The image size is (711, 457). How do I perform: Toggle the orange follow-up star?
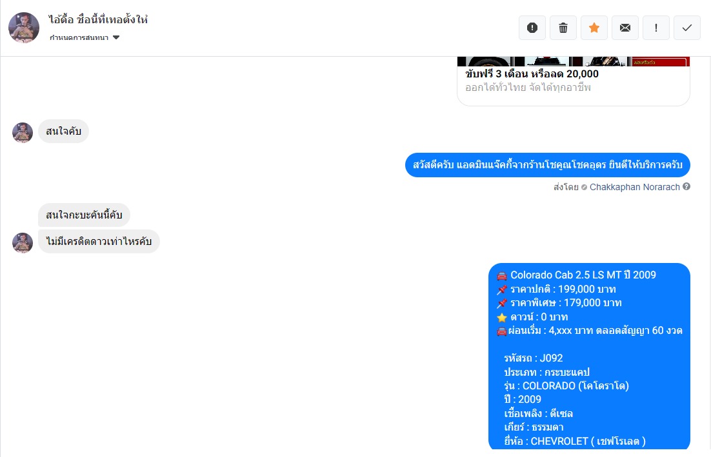(594, 28)
